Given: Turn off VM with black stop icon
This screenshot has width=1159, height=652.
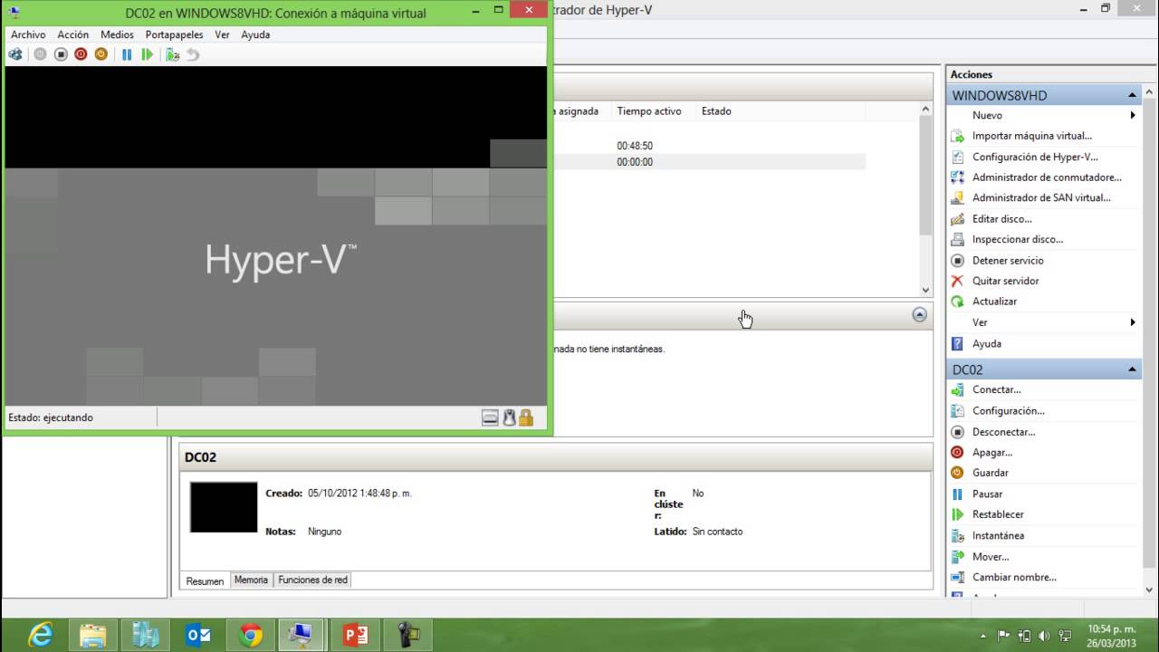Looking at the screenshot, I should (61, 54).
